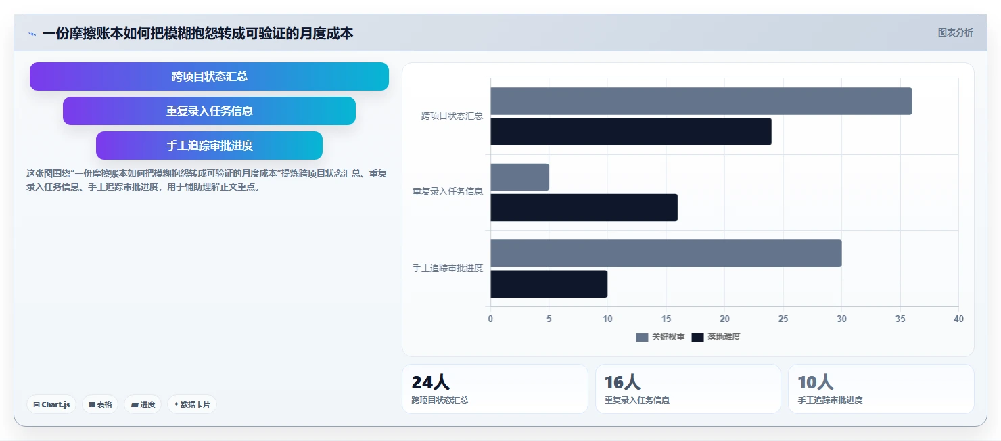Toggle the 关键权重 legend swatch
This screenshot has height=441, width=1001.
point(642,337)
